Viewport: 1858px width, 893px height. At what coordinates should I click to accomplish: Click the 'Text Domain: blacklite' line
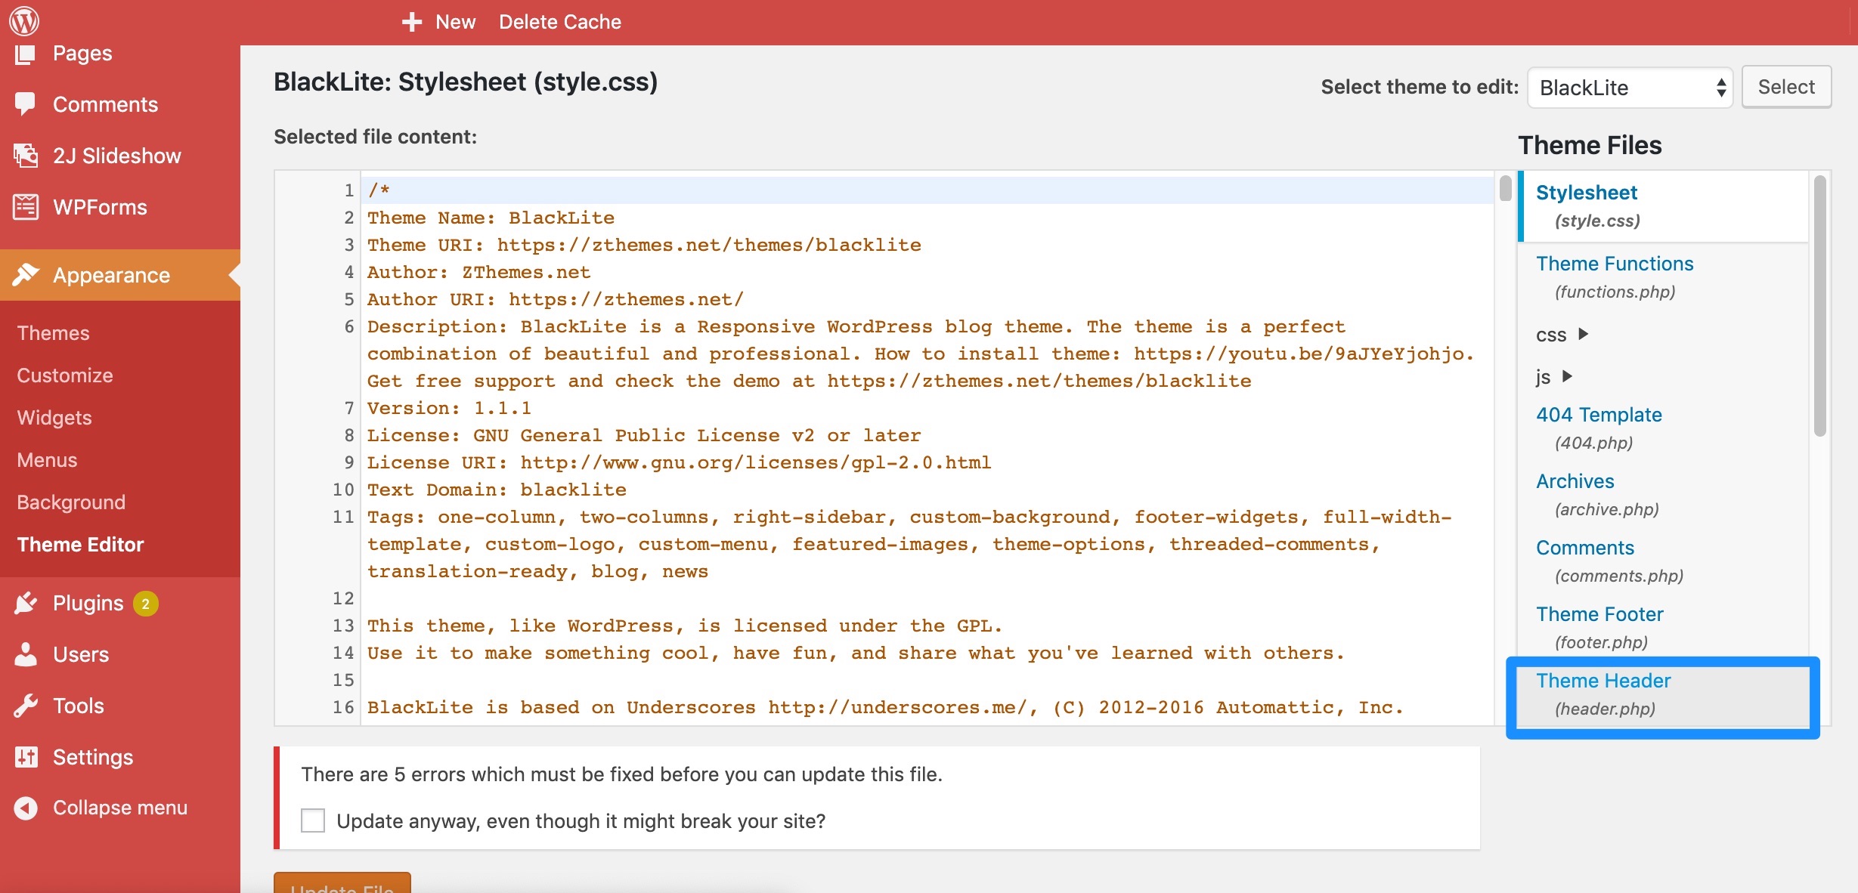pos(497,490)
